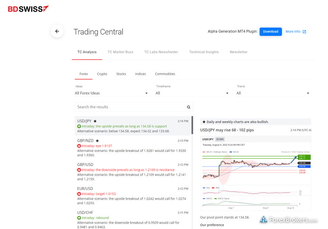
Task: Click the USD/JPY chart thumbnail
Action: click(255, 173)
